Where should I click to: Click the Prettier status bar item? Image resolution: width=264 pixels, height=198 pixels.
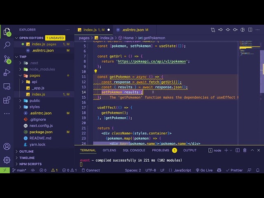(234, 170)
